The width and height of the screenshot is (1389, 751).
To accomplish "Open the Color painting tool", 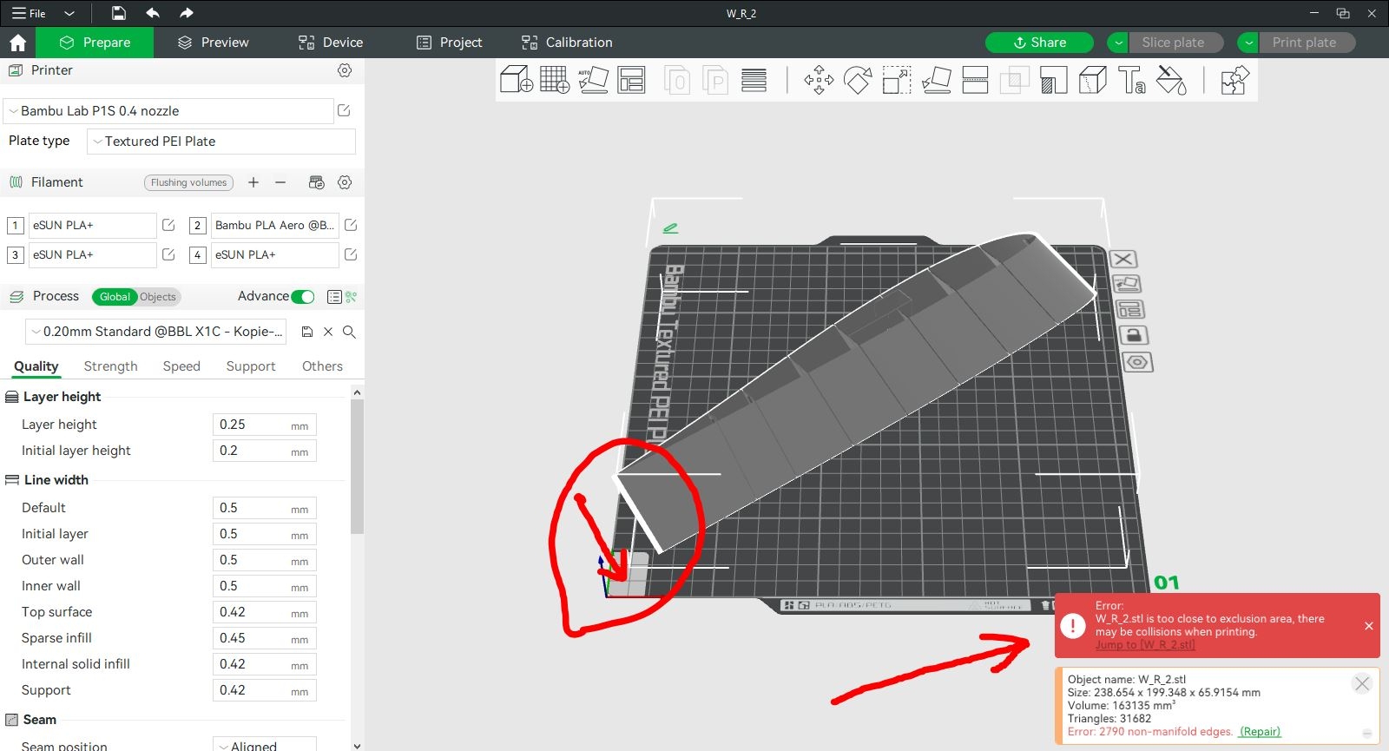I will click(x=1171, y=80).
